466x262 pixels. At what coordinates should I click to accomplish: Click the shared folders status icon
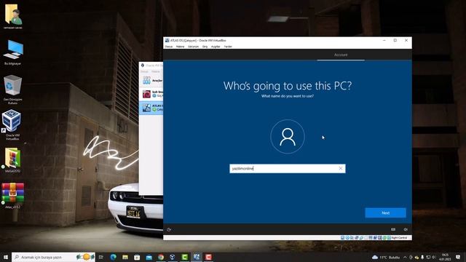366,238
